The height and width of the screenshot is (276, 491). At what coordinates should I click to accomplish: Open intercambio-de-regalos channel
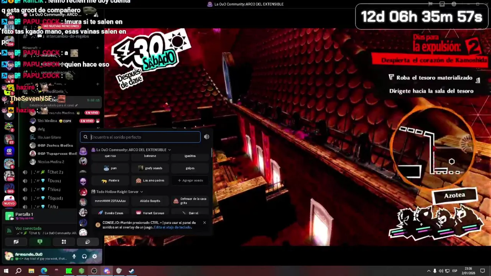tap(67, 36)
